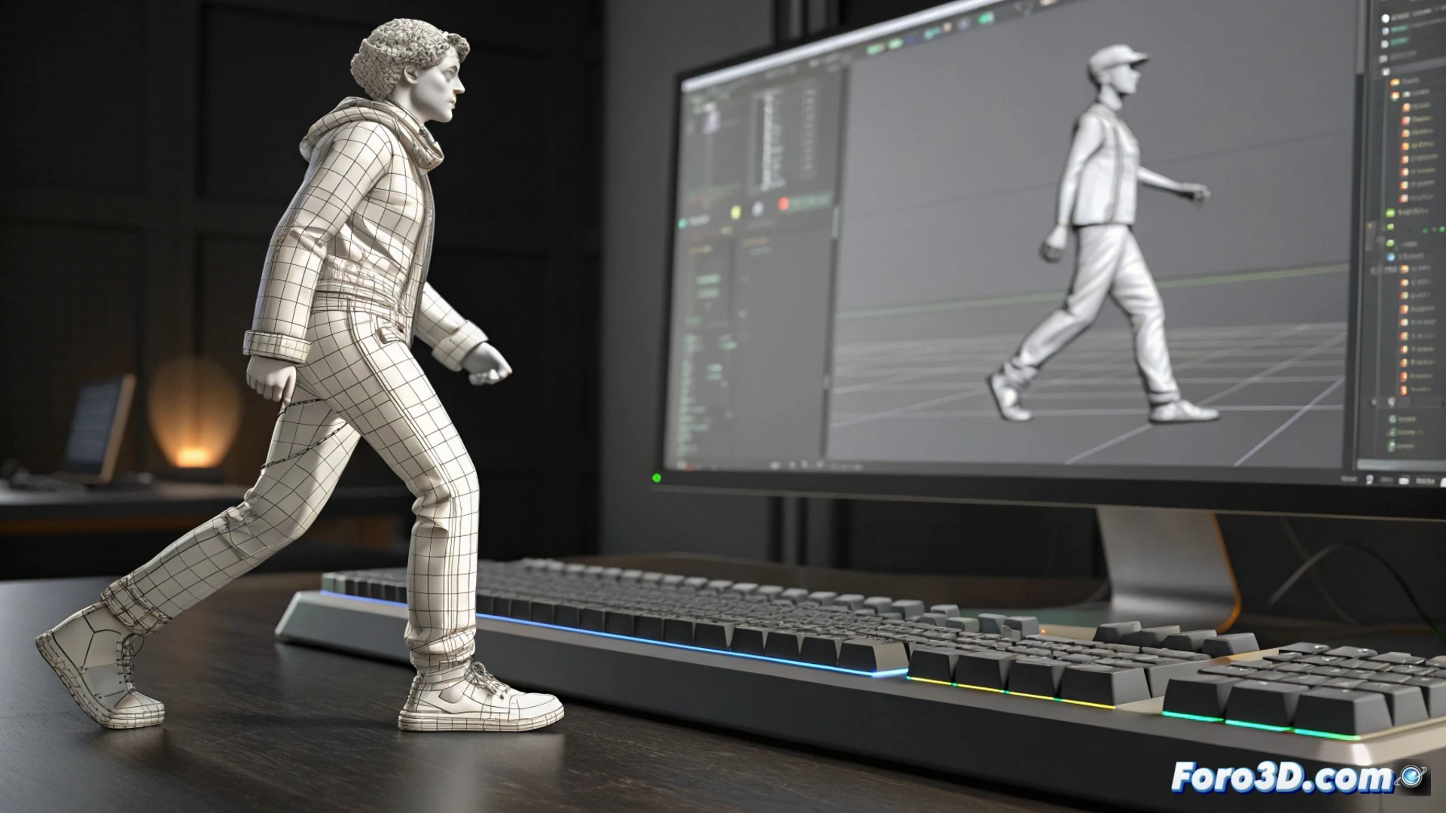The height and width of the screenshot is (813, 1446).
Task: Click the orange circle icon in top toolbar
Action: pyautogui.click(x=947, y=27)
